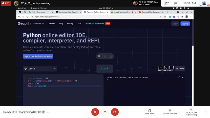Image resolution: width=210 pixels, height=118 pixels.
Task: Click the red end call button
Action: [x=105, y=112]
